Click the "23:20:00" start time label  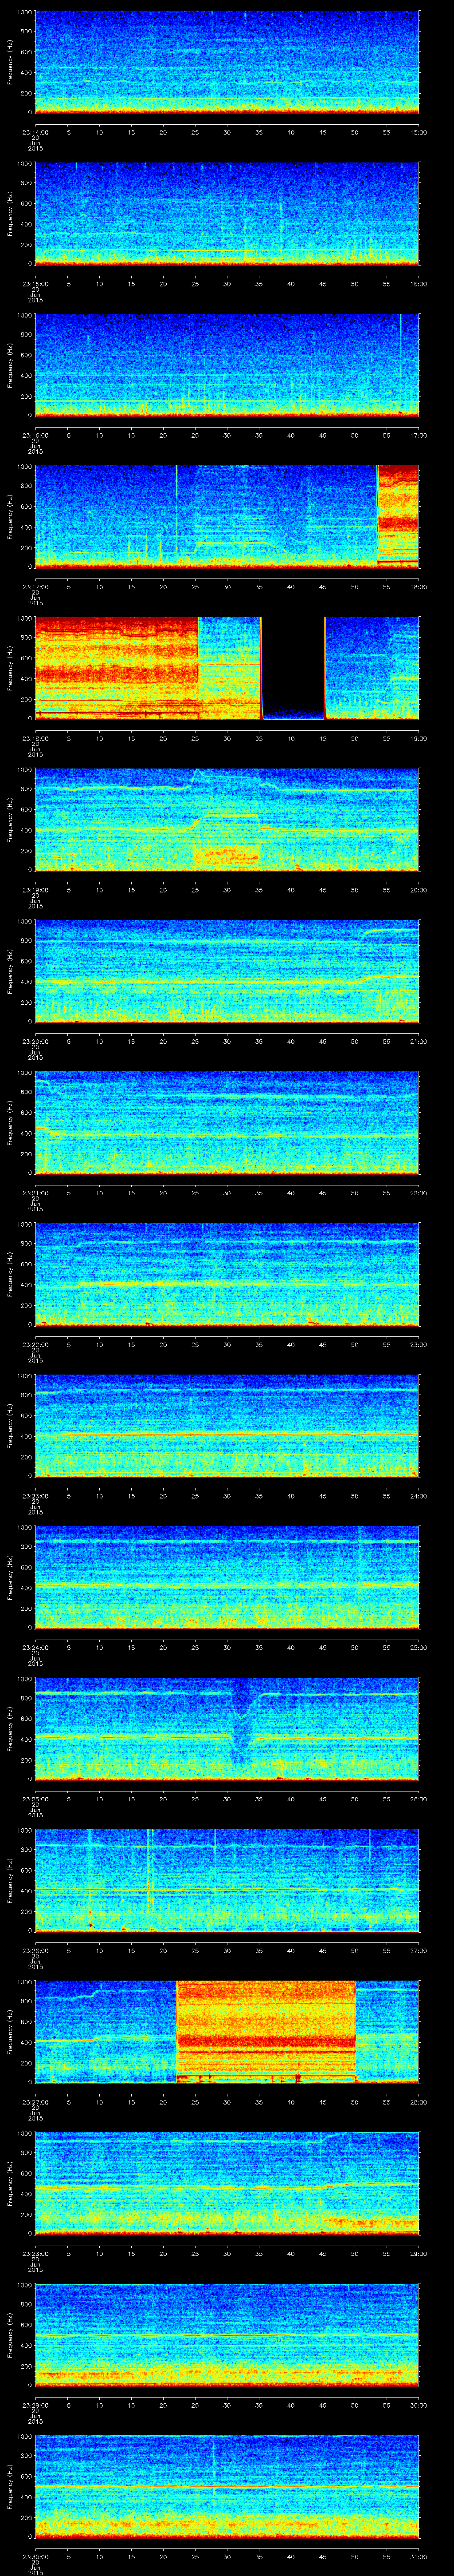[x=35, y=1041]
